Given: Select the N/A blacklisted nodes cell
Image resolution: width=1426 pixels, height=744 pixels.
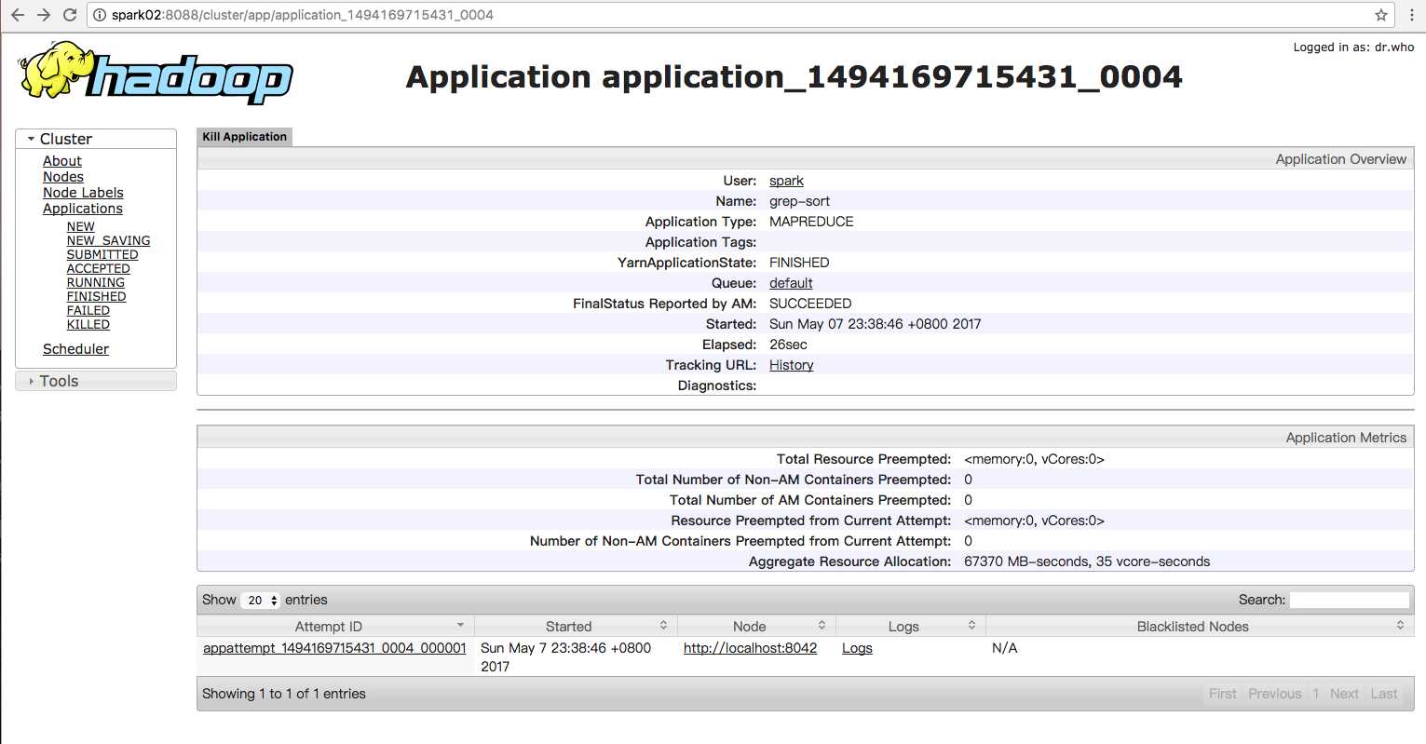Looking at the screenshot, I should tap(1004, 648).
